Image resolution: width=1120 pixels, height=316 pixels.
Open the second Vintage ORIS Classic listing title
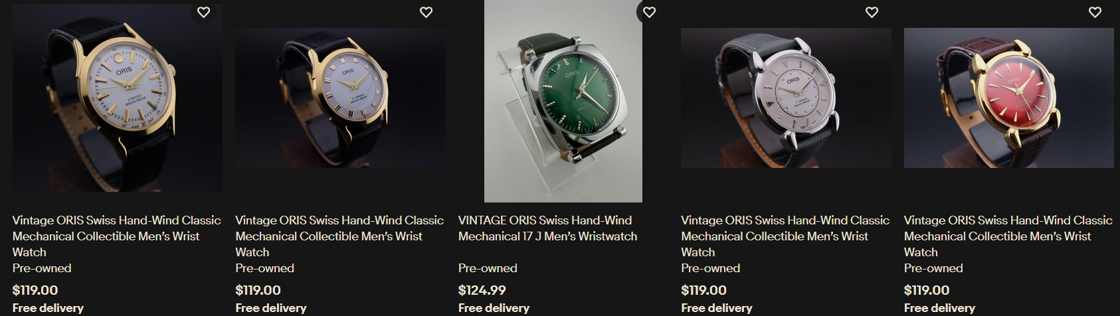(x=339, y=236)
